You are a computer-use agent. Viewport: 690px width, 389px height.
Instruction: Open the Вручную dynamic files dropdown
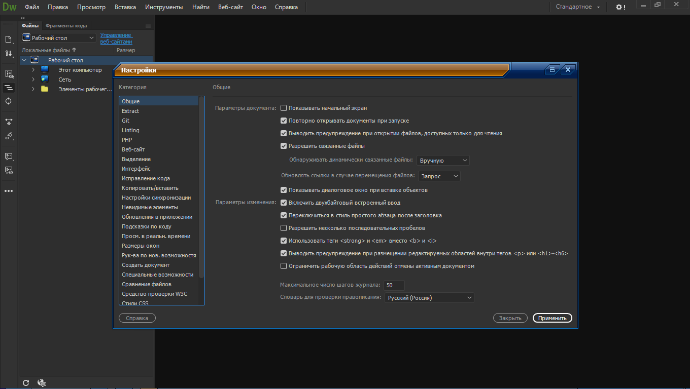pyautogui.click(x=443, y=161)
